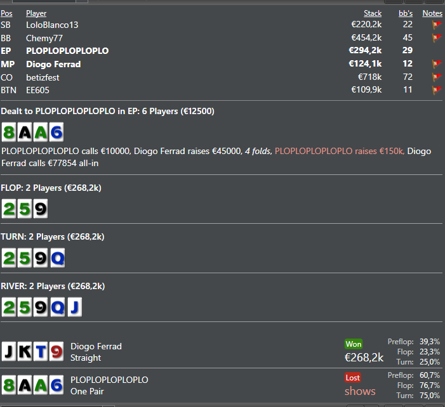This screenshot has height=407, width=445.
Task: Click Diogo Ferrad's notes flag icon
Action: 436,65
